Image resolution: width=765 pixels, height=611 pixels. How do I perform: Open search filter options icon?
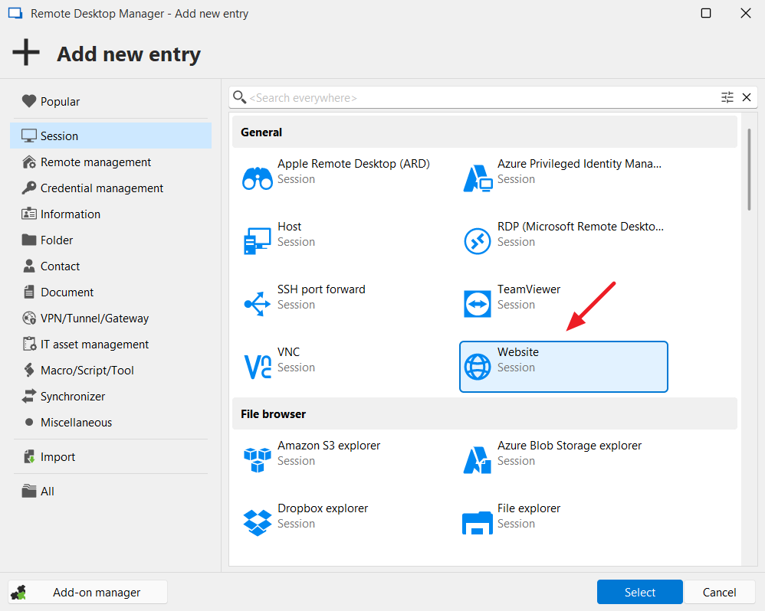(x=727, y=97)
